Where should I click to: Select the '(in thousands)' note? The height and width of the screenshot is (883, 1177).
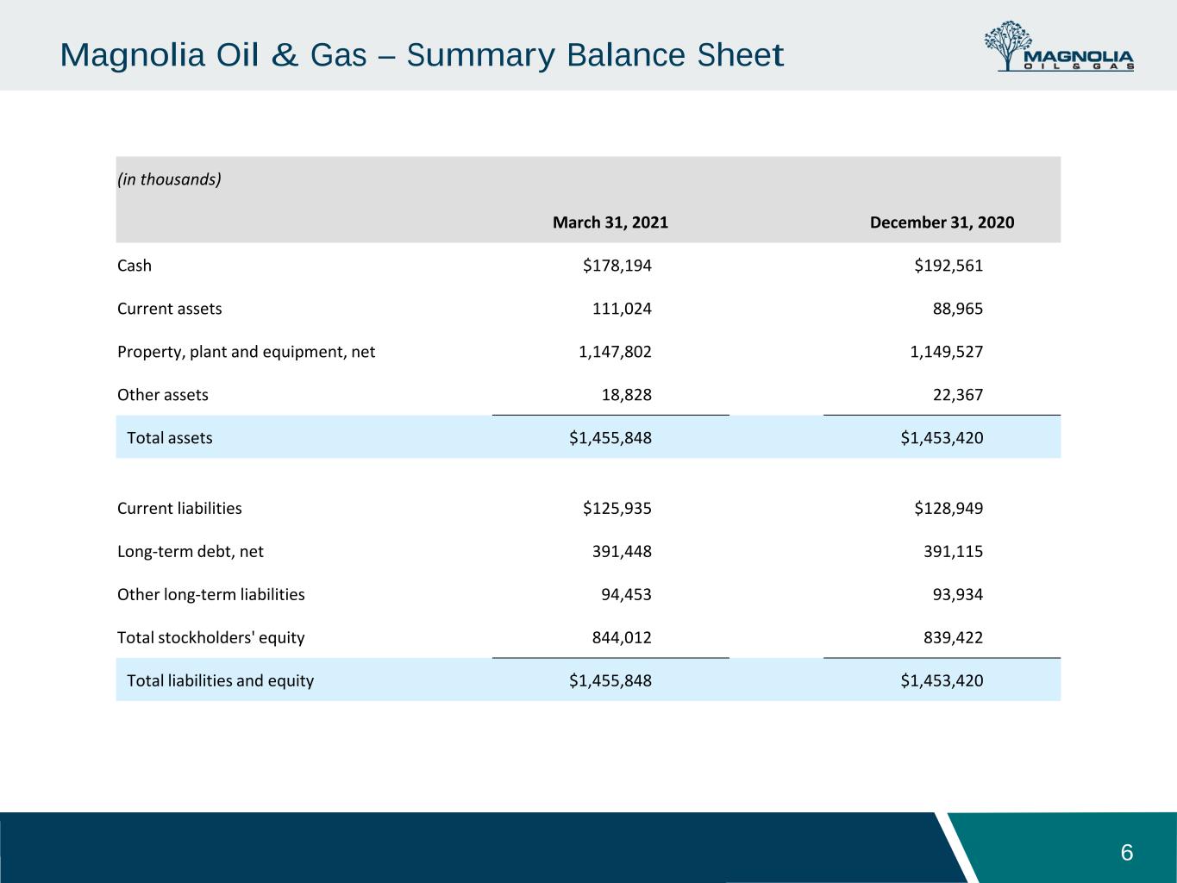(169, 179)
